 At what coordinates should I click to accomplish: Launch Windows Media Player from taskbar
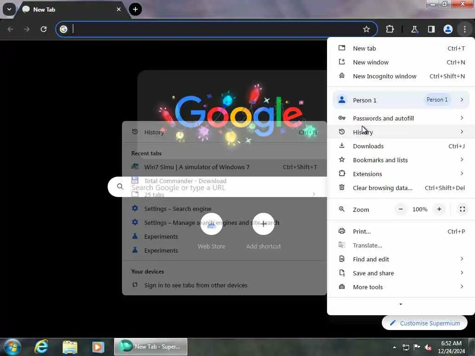point(98,347)
